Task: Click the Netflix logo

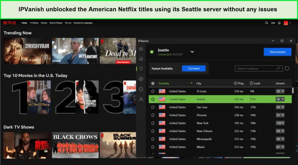Action: 9,23
